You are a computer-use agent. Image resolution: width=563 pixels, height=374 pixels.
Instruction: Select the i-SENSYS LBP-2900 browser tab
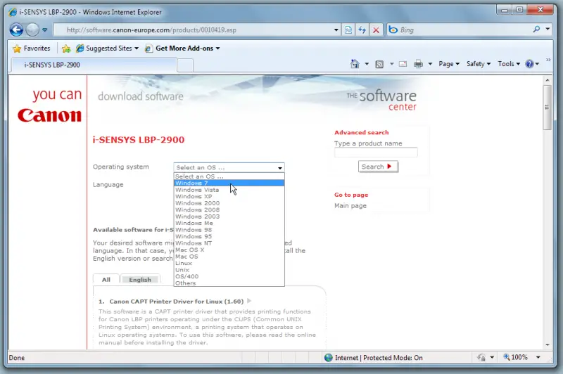[x=94, y=65]
